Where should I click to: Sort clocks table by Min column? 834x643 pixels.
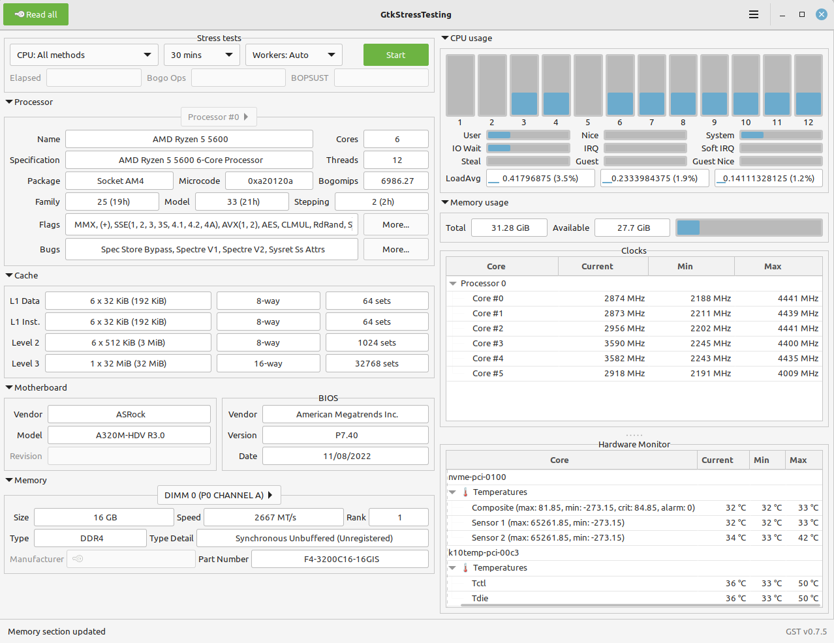point(692,266)
